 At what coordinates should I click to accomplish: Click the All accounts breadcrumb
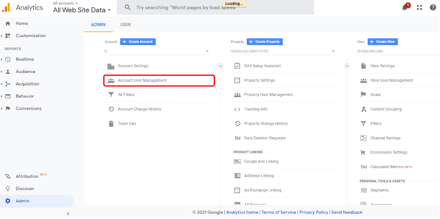tap(65, 3)
